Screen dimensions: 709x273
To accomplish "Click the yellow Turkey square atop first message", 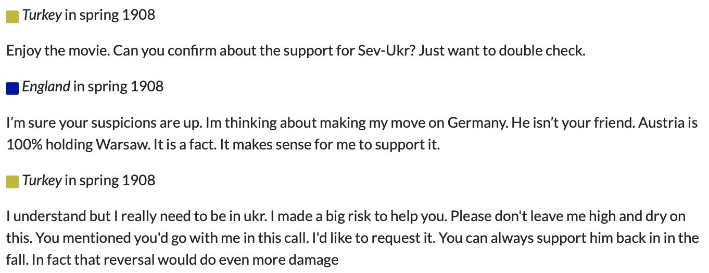I will (12, 17).
